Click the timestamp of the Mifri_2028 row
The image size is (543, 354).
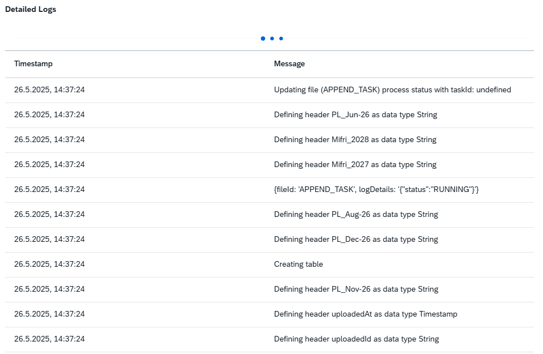pyautogui.click(x=49, y=140)
